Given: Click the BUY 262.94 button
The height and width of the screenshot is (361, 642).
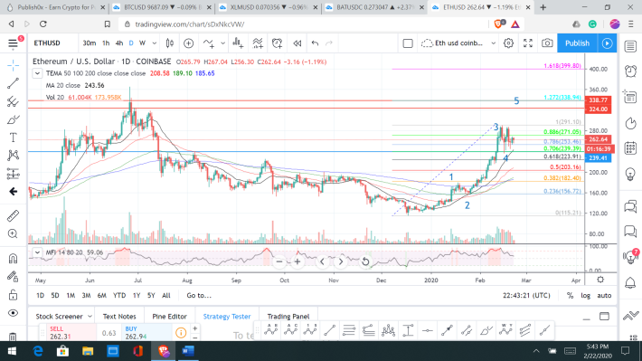Looking at the screenshot, I should click(146, 333).
